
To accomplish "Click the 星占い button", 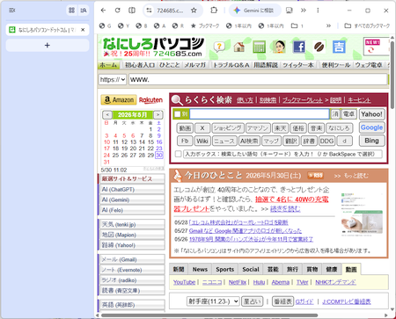I will pos(252,301).
